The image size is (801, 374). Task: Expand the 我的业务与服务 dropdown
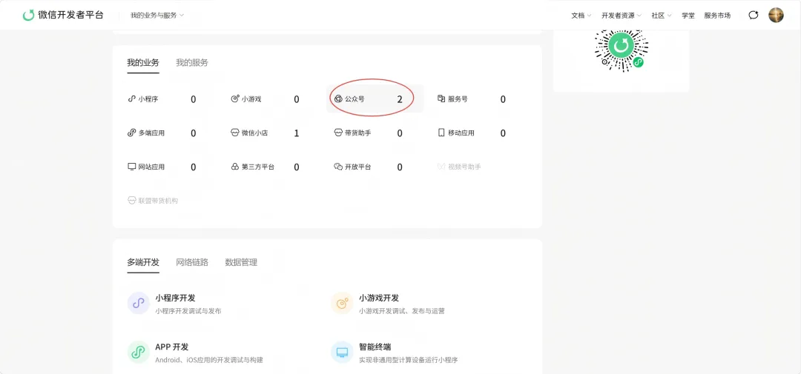156,16
